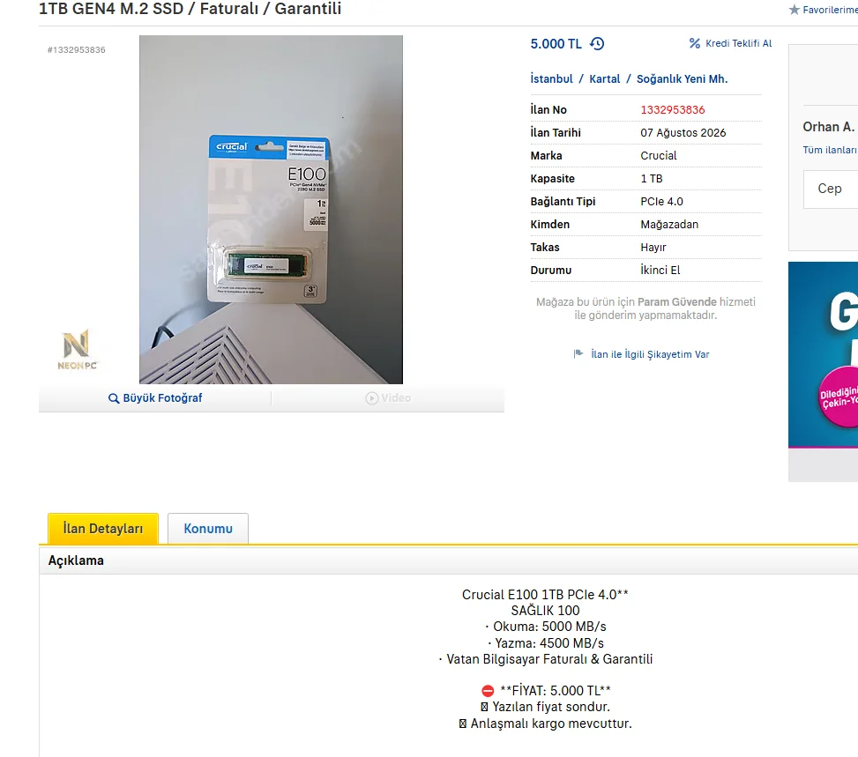Open the İstanbul location link

point(551,78)
